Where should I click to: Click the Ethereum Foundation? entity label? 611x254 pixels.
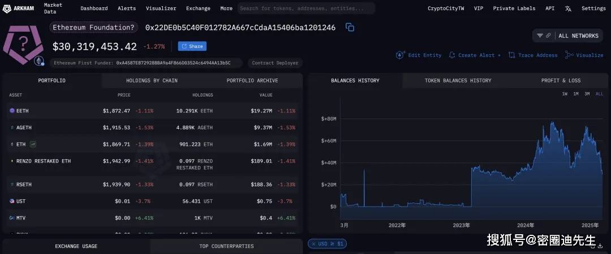click(x=93, y=28)
